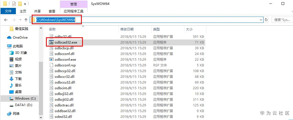Image resolution: width=293 pixels, height=120 pixels.
Task: Open the 应用程序工具 tab
Action: pos(73,11)
